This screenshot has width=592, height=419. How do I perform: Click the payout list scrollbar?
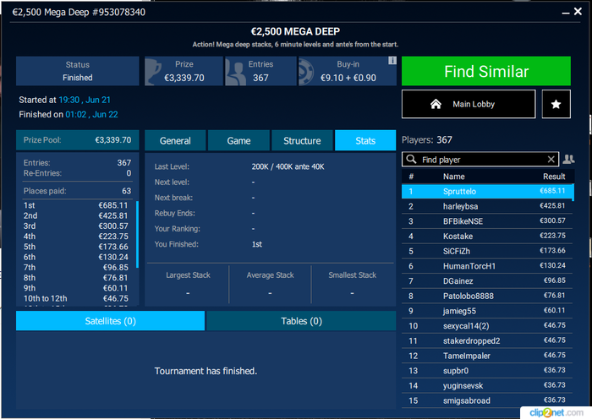(137, 234)
